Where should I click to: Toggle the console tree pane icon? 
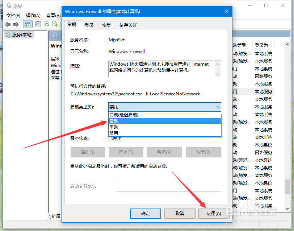click(28, 25)
